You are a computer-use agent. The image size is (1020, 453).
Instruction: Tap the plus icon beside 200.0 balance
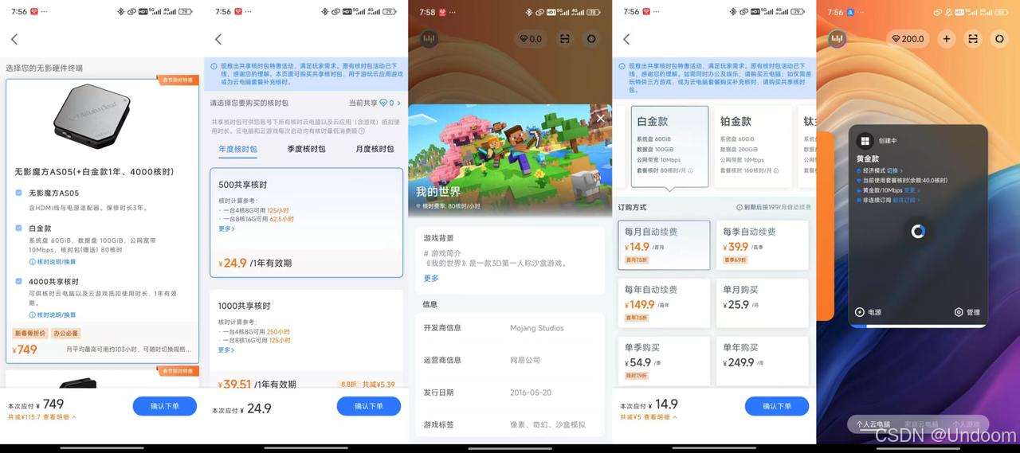947,38
